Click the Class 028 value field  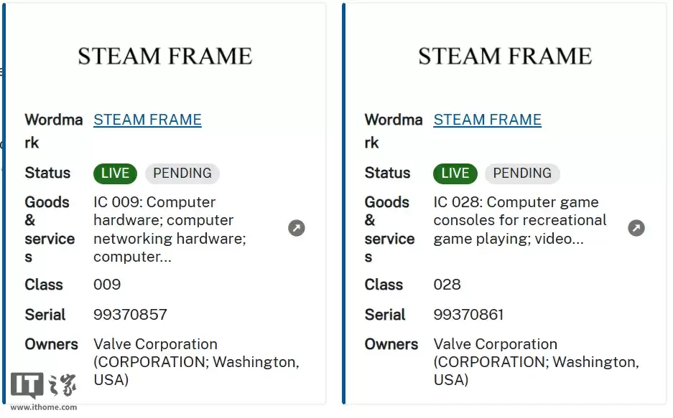447,285
